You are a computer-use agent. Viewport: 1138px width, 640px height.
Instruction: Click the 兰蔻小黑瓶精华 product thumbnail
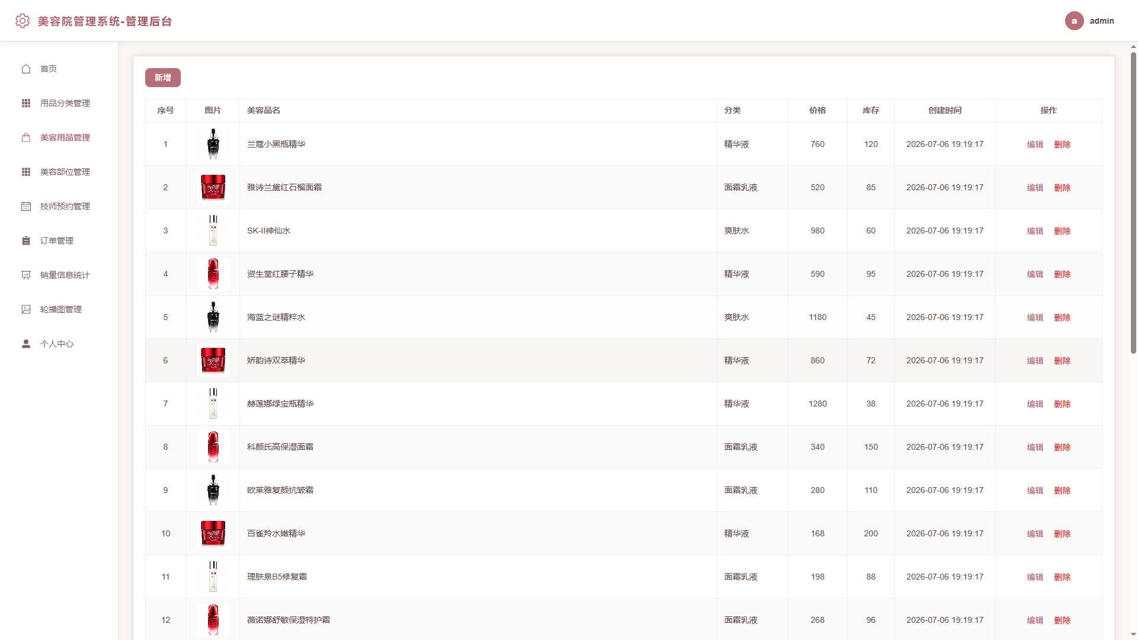(x=213, y=144)
